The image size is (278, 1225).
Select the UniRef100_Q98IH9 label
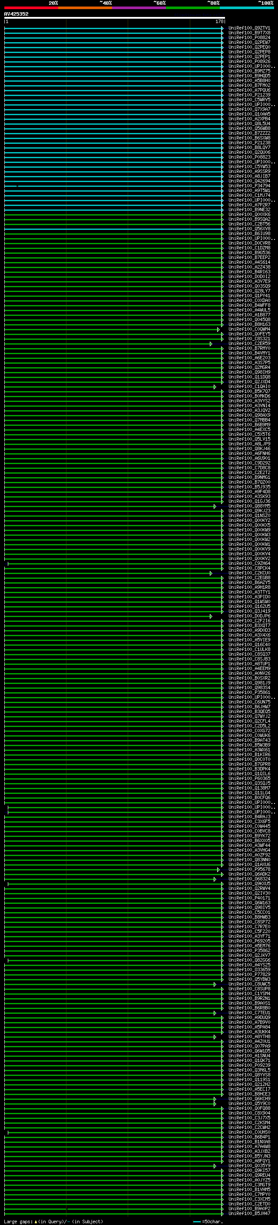(x=249, y=372)
